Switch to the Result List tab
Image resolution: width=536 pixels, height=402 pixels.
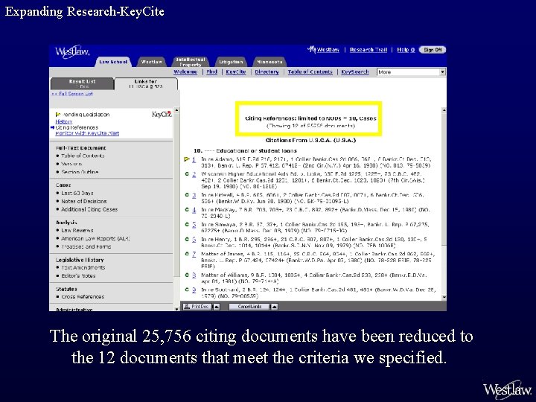[x=82, y=83]
